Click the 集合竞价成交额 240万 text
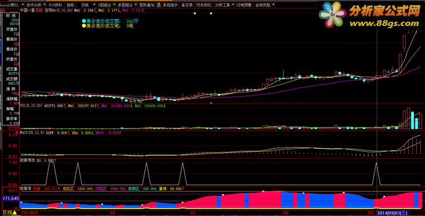The height and width of the screenshot is (216, 425). click(x=112, y=21)
